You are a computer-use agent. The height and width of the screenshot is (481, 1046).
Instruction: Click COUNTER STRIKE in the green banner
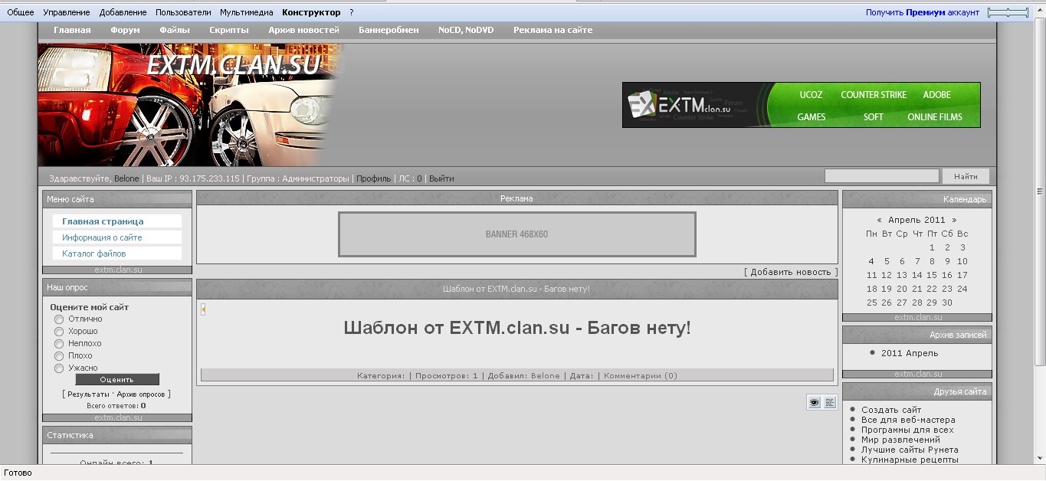tap(874, 95)
